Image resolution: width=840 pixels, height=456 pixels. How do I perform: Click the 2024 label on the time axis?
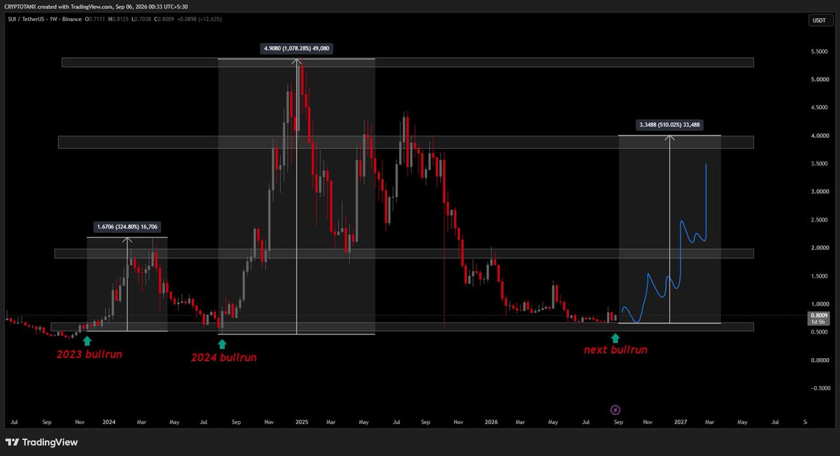click(x=109, y=422)
